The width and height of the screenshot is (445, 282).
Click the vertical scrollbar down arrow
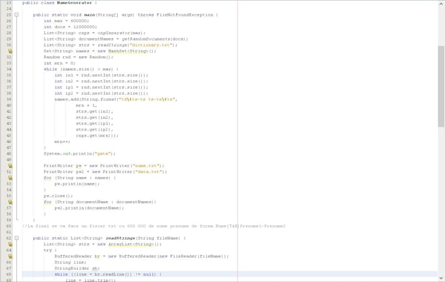pos(441,278)
